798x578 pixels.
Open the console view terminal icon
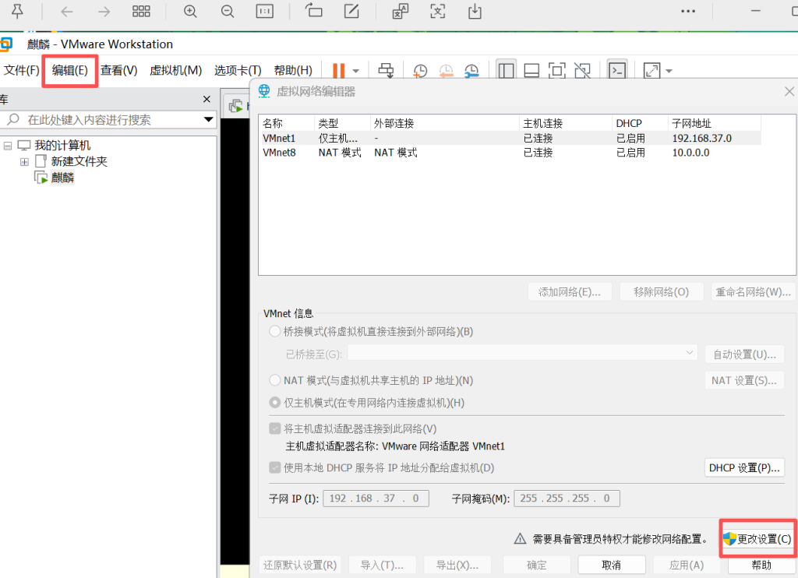[x=616, y=71]
